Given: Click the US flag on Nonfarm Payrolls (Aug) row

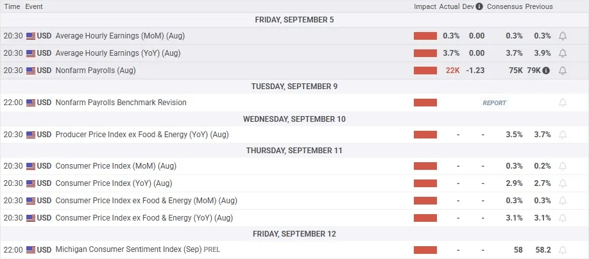Looking at the screenshot, I should [x=31, y=71].
